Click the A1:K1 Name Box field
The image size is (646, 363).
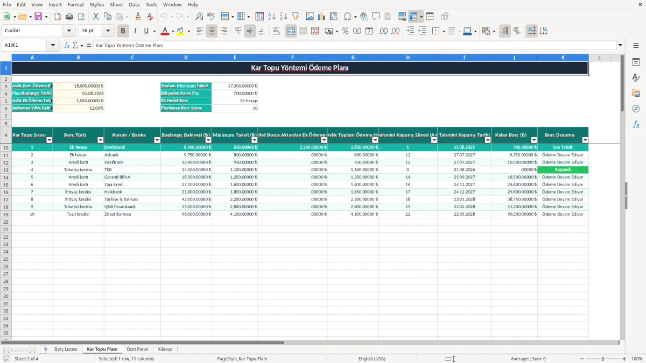coord(25,46)
